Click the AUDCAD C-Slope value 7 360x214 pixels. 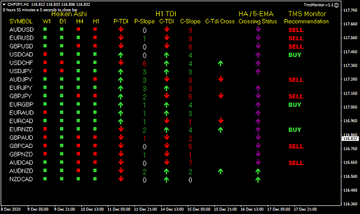190,163
